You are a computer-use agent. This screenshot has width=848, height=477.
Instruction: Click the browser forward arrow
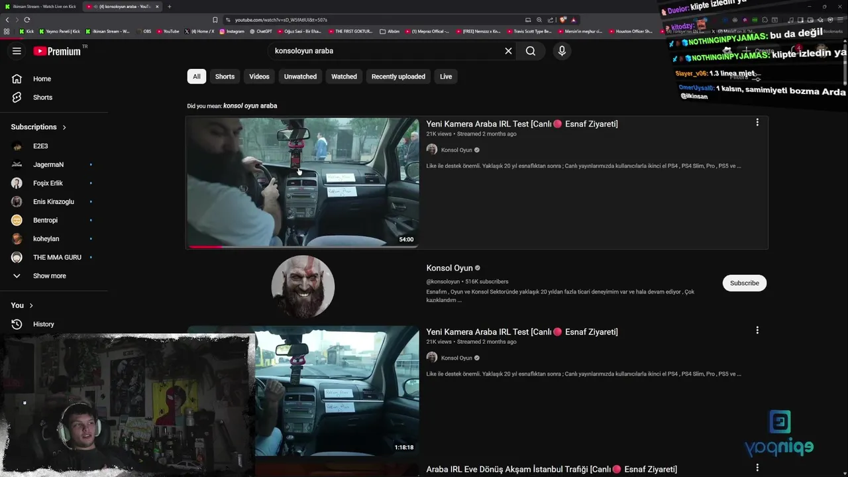point(17,20)
